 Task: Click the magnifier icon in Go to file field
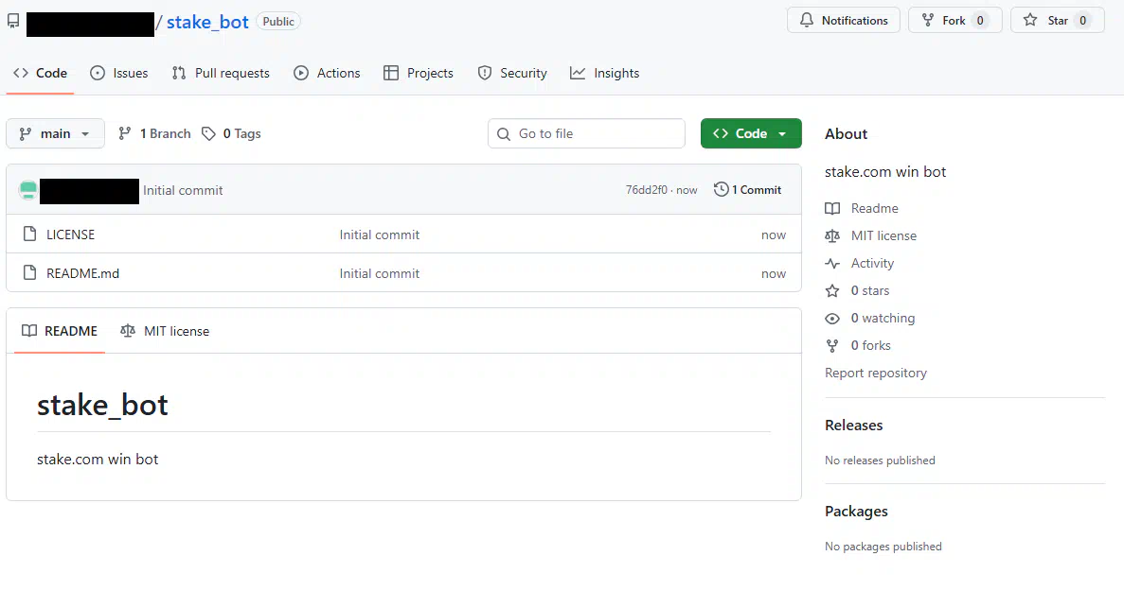click(x=504, y=133)
